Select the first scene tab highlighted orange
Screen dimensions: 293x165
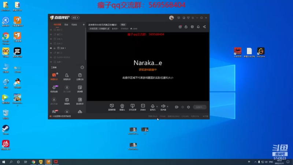pyautogui.click(x=58, y=25)
